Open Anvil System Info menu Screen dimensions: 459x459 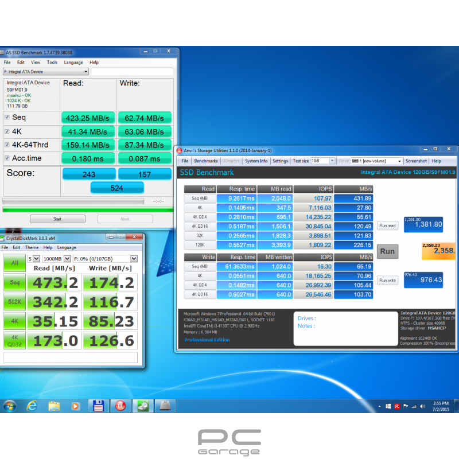click(x=256, y=161)
